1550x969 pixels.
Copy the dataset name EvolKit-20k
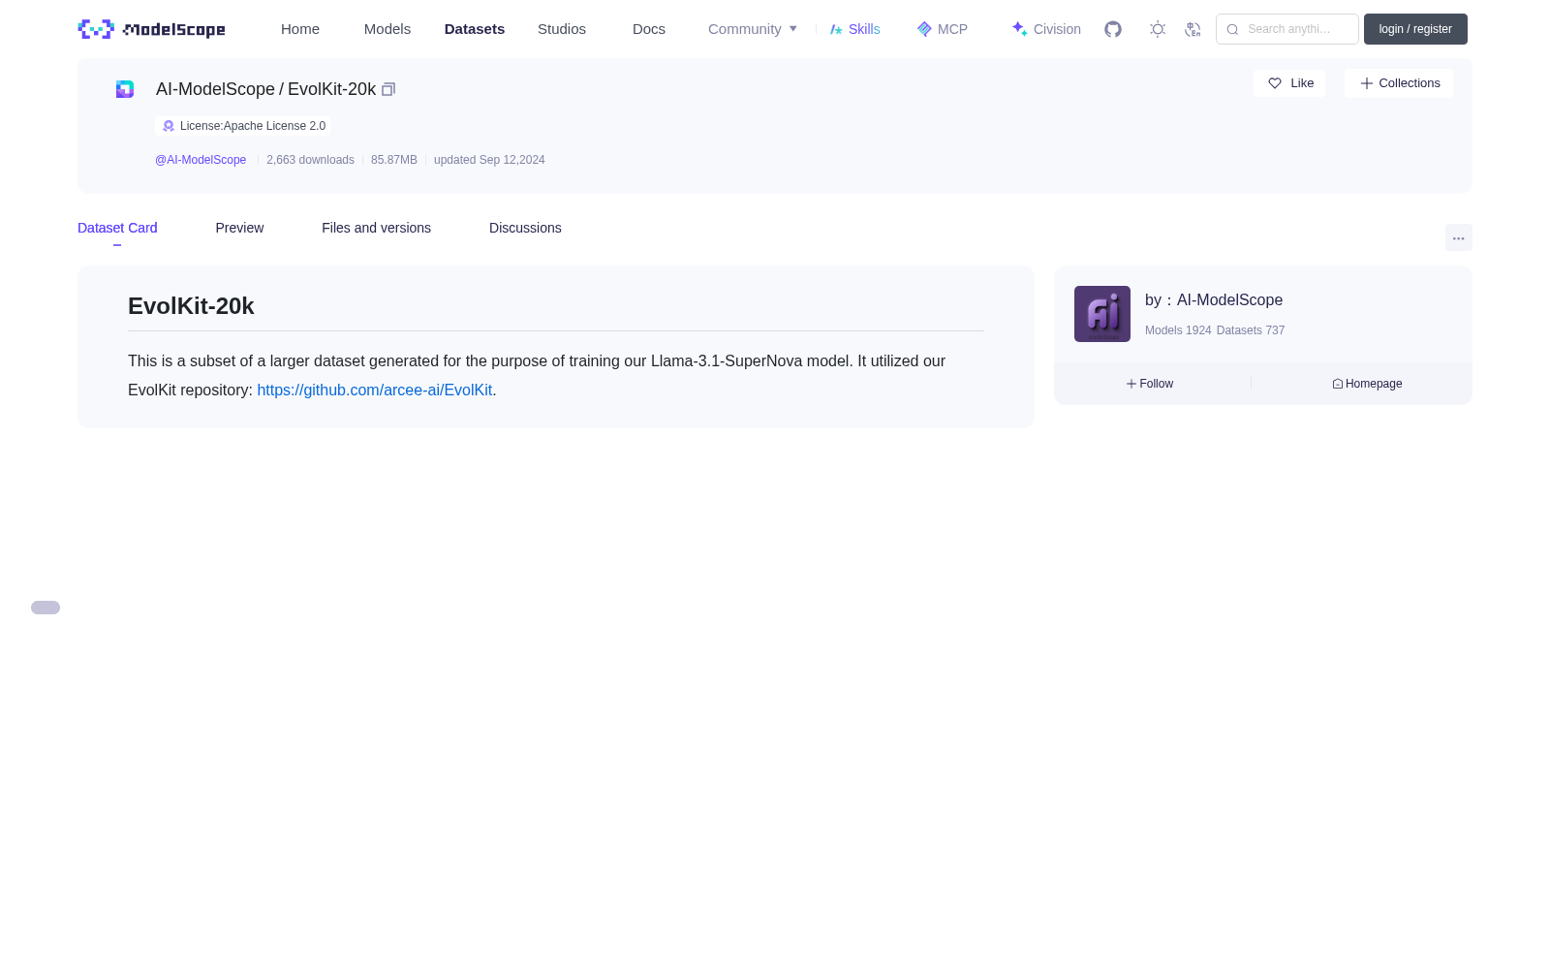388,89
